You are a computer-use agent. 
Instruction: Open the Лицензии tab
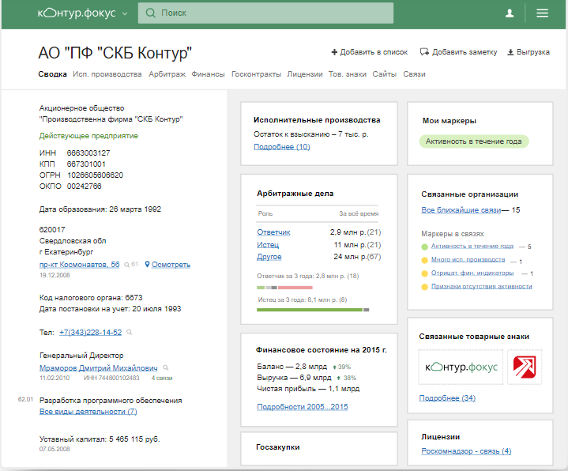click(305, 74)
